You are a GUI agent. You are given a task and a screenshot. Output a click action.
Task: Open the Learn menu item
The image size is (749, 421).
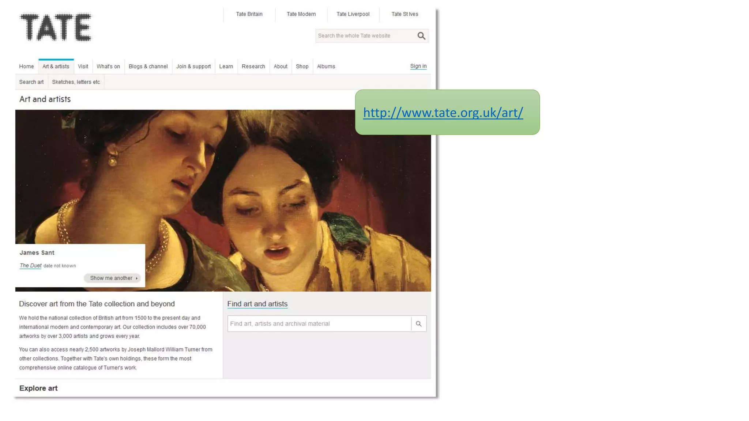click(x=226, y=67)
